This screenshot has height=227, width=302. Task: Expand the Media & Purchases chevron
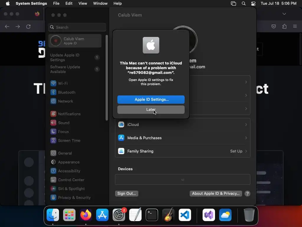[x=246, y=138]
